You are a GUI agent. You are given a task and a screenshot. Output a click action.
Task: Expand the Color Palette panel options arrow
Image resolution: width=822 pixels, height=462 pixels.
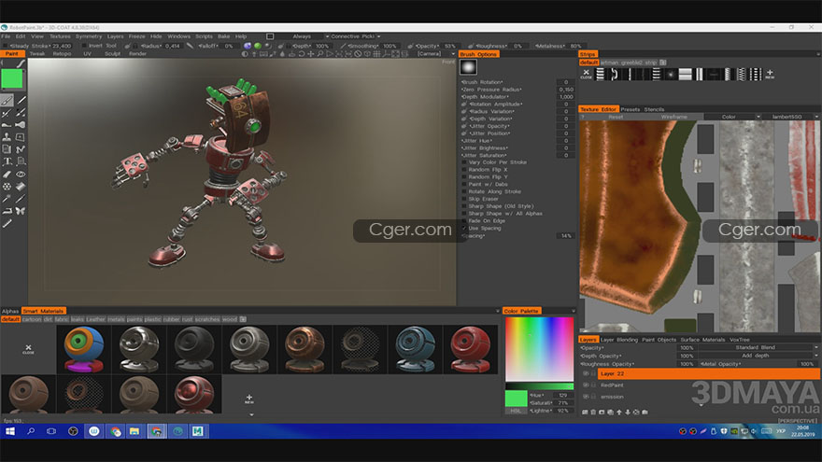[573, 311]
